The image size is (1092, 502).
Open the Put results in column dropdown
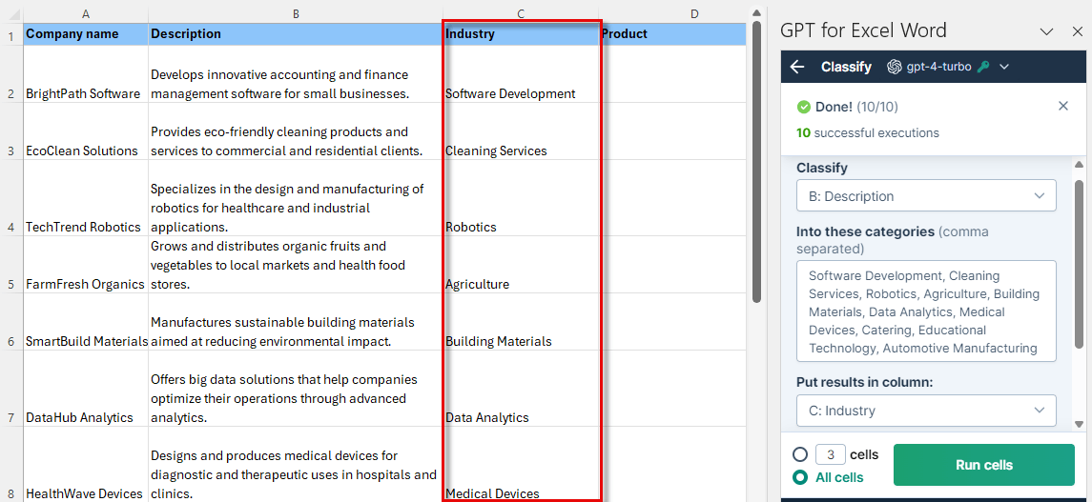pyautogui.click(x=926, y=411)
